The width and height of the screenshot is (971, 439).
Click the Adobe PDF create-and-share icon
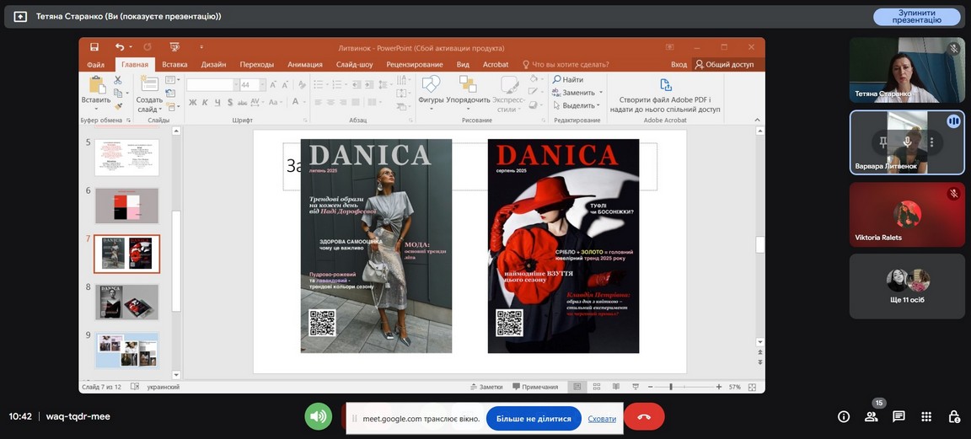tap(666, 85)
